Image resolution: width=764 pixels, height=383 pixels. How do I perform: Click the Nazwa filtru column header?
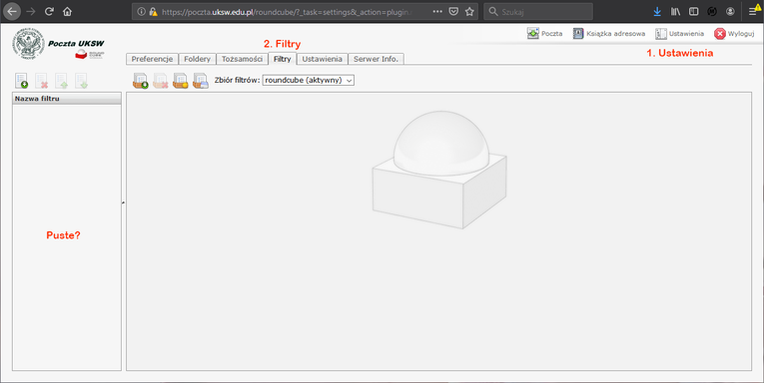[x=67, y=99]
